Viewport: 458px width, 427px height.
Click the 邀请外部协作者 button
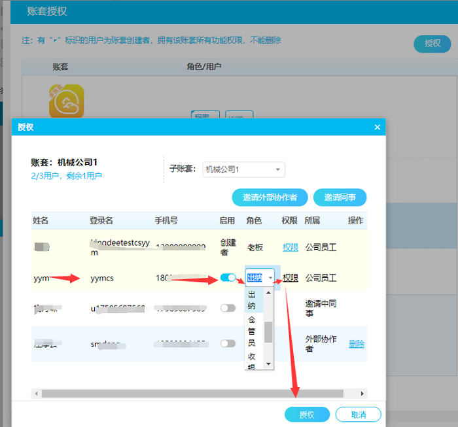pyautogui.click(x=269, y=197)
